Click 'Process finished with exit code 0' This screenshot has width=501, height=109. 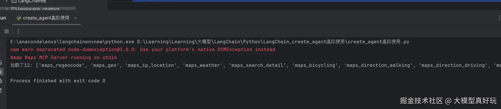[x=58, y=81]
